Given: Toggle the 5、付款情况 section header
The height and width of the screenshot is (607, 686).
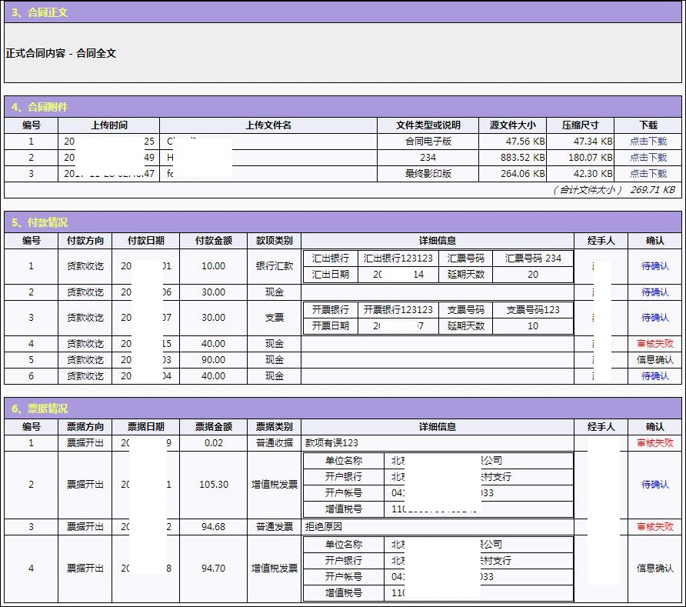Looking at the screenshot, I should coord(40,222).
